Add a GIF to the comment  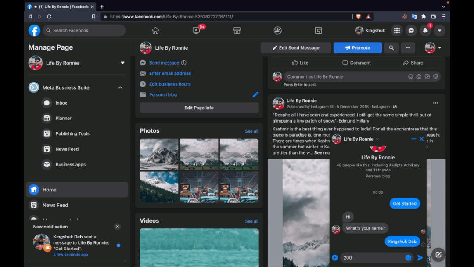pos(427,77)
